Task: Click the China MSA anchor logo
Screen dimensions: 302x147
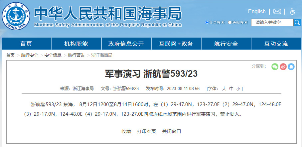Action: (x=16, y=16)
